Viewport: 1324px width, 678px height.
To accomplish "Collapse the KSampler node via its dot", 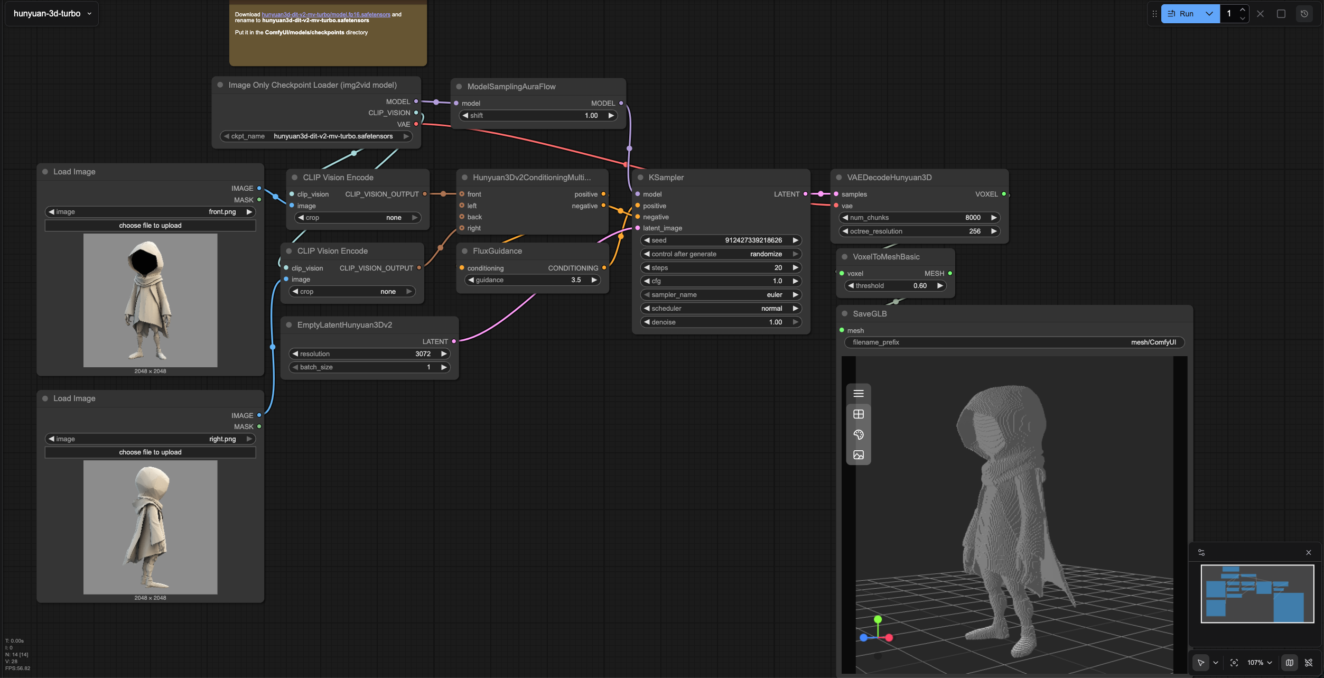I will (x=640, y=178).
